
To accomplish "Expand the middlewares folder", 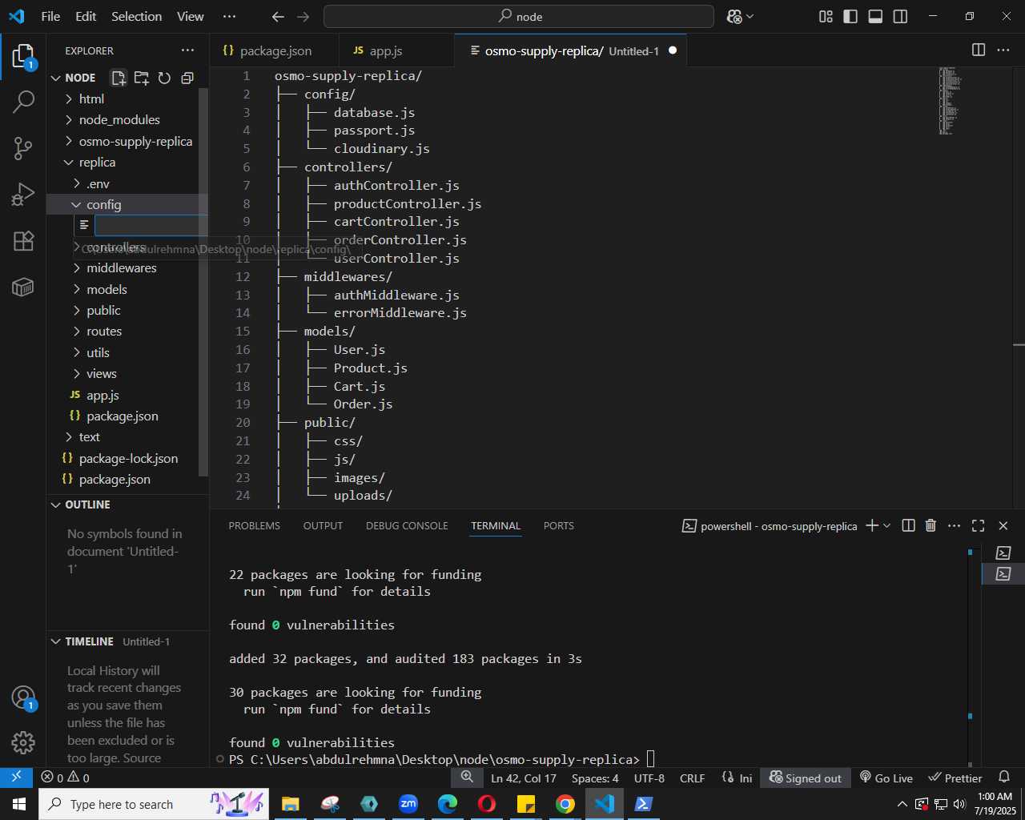I will (121, 268).
